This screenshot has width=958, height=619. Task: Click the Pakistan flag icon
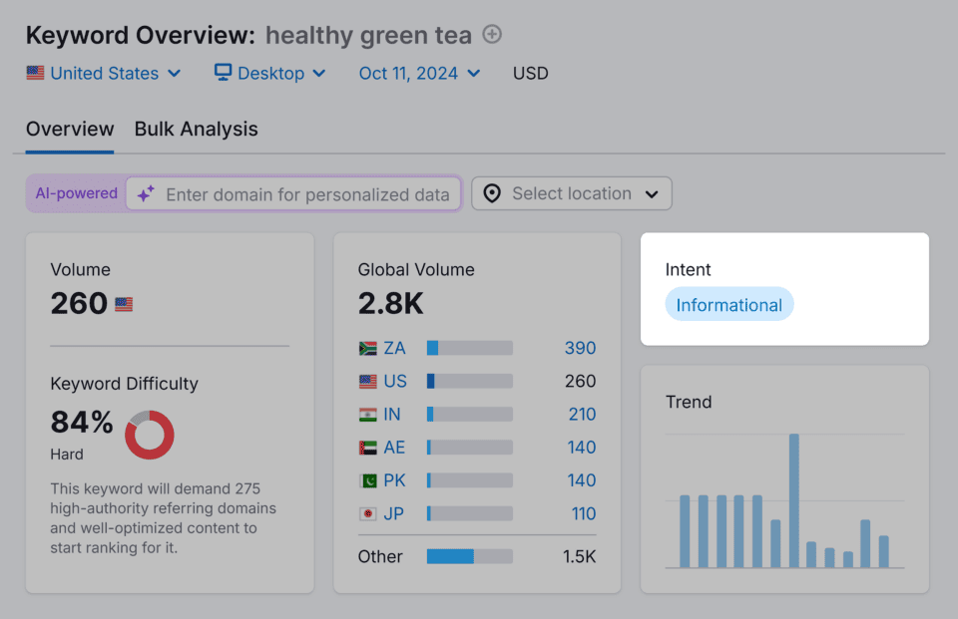pyautogui.click(x=367, y=480)
